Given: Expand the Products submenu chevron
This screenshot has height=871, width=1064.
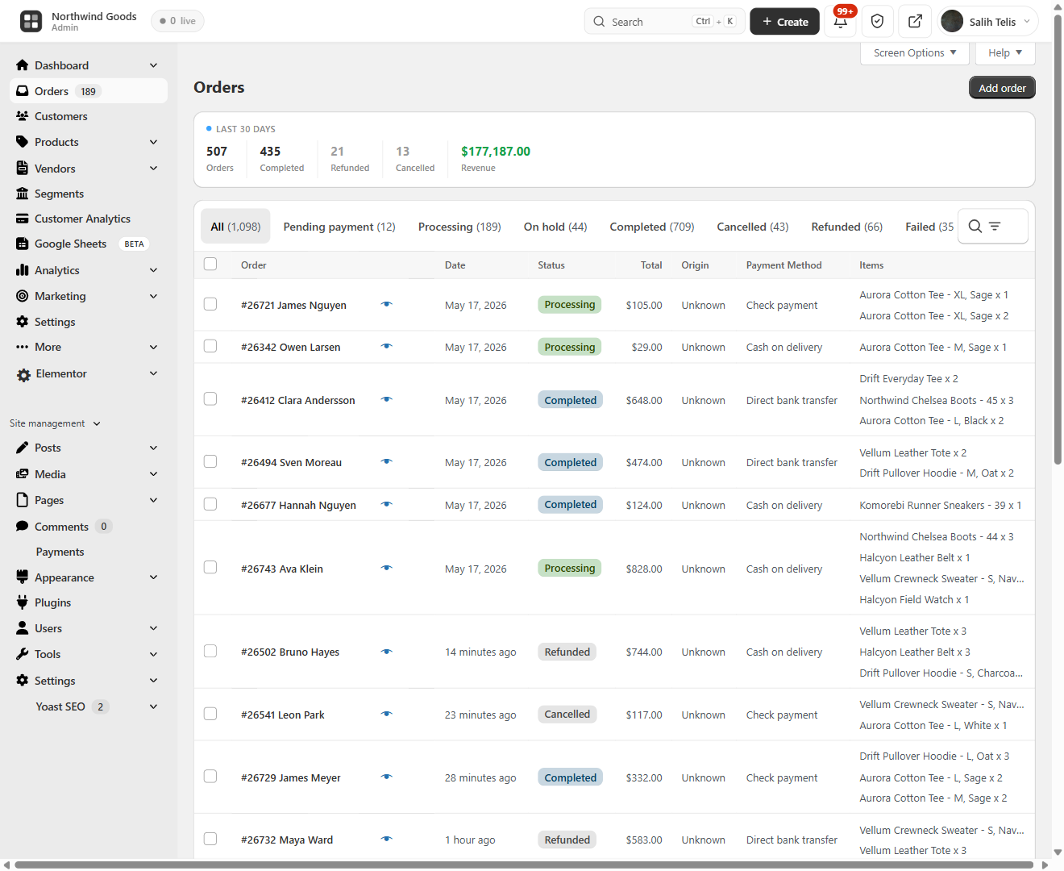Looking at the screenshot, I should pyautogui.click(x=154, y=142).
